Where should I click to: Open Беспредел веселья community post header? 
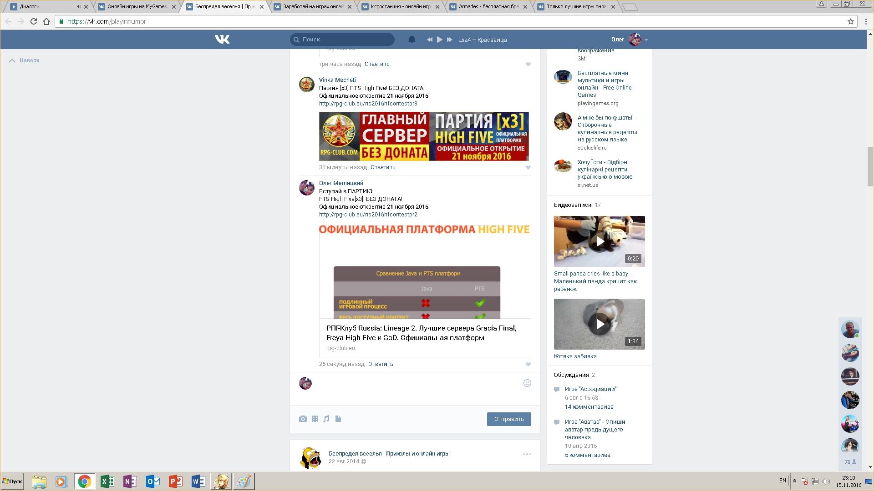[389, 454]
